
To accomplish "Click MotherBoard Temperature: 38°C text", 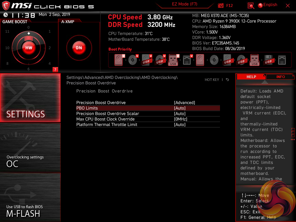I will click(x=139, y=39).
